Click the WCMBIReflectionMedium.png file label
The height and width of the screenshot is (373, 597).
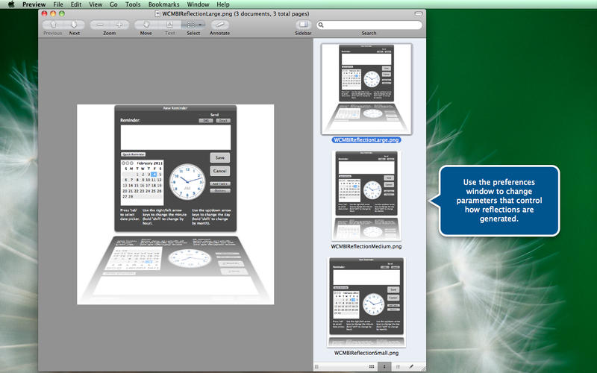click(366, 246)
